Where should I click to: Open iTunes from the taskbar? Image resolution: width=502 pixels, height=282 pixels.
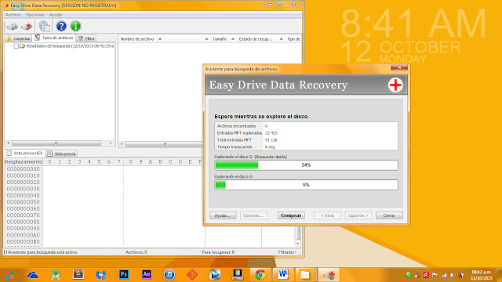169,275
